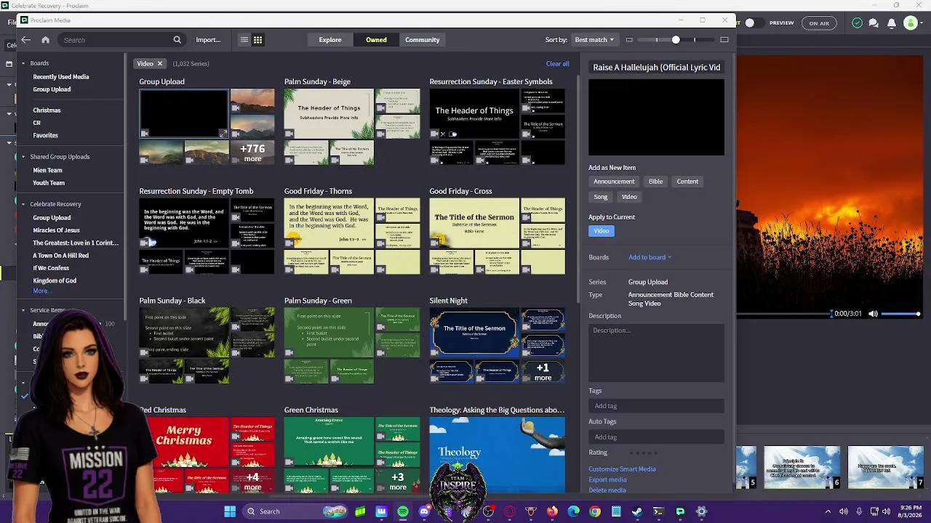Expand more Celebrate Recovery boards via More
Viewport: 931px width, 523px height.
(41, 291)
